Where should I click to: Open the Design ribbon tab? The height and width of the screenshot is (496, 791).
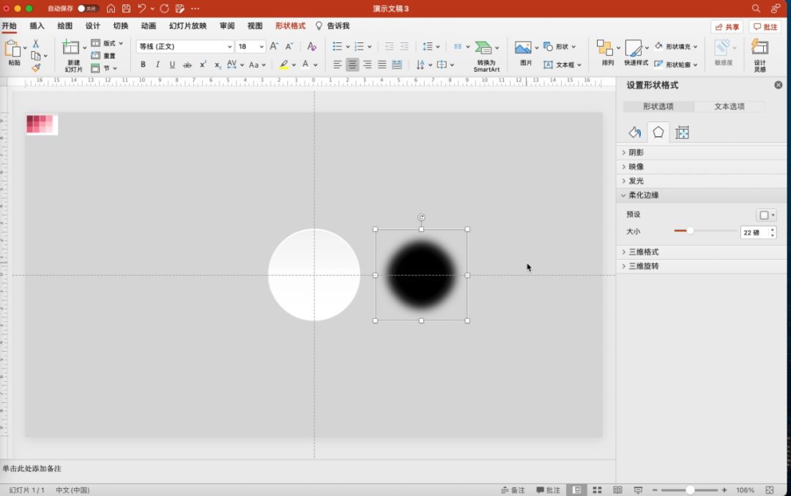tap(92, 26)
